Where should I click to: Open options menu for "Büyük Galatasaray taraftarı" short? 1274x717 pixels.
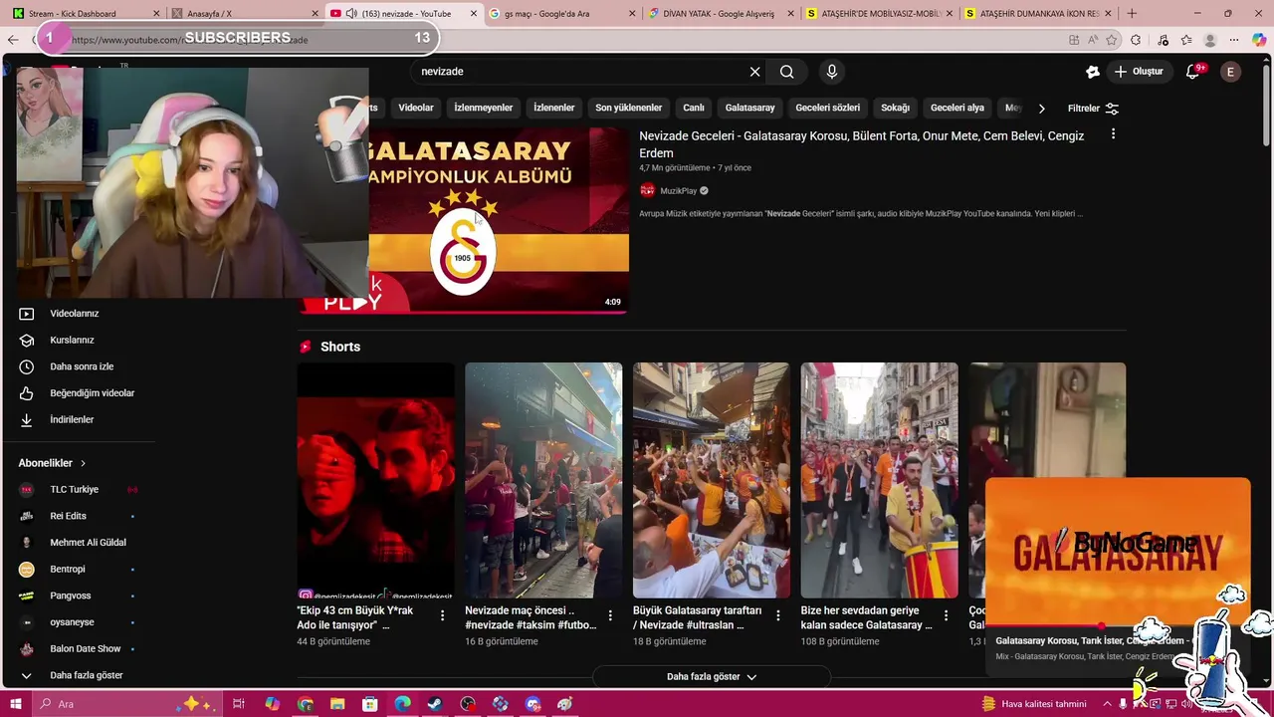[778, 615]
